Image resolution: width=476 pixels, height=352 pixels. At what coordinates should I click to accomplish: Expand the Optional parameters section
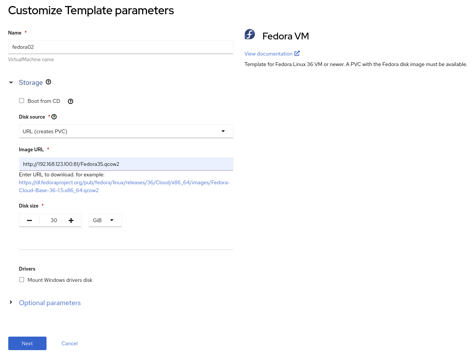(x=11, y=302)
